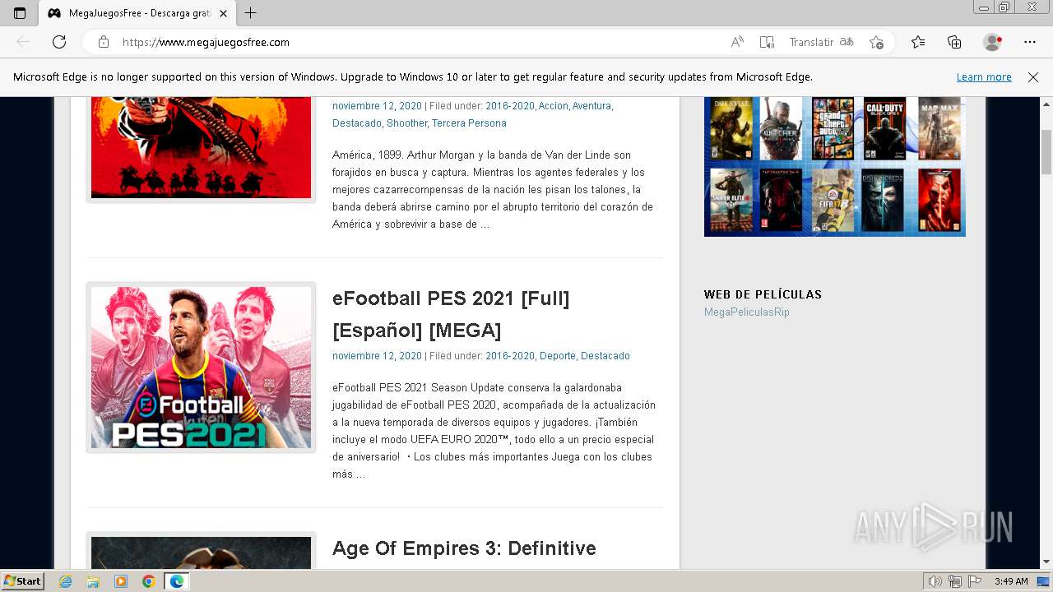Open Age Of Empires 3: Definitive title
The height and width of the screenshot is (592, 1053).
point(464,548)
